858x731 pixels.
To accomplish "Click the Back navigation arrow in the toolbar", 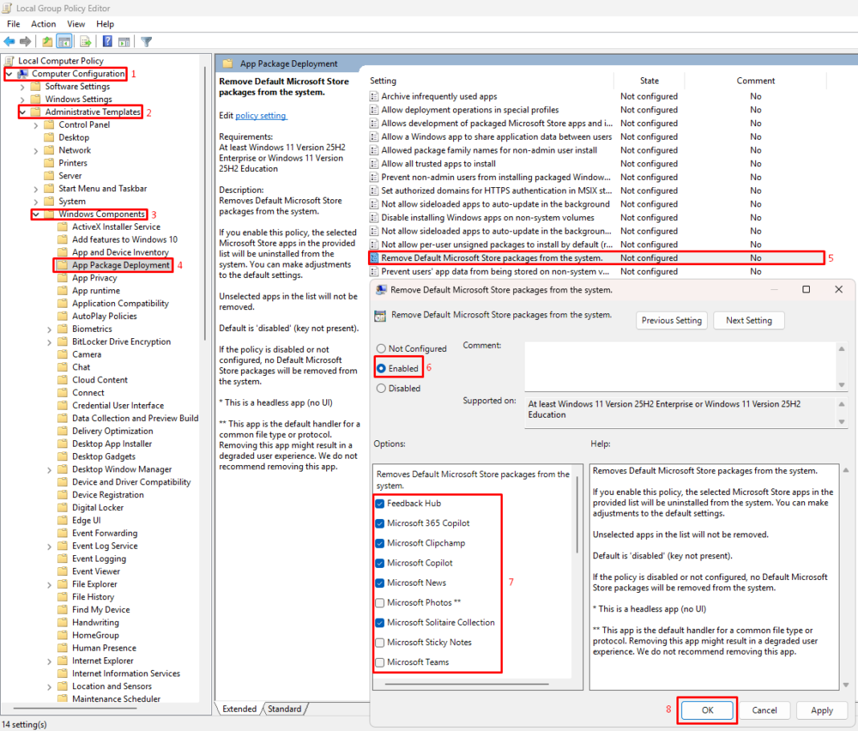I will point(10,41).
